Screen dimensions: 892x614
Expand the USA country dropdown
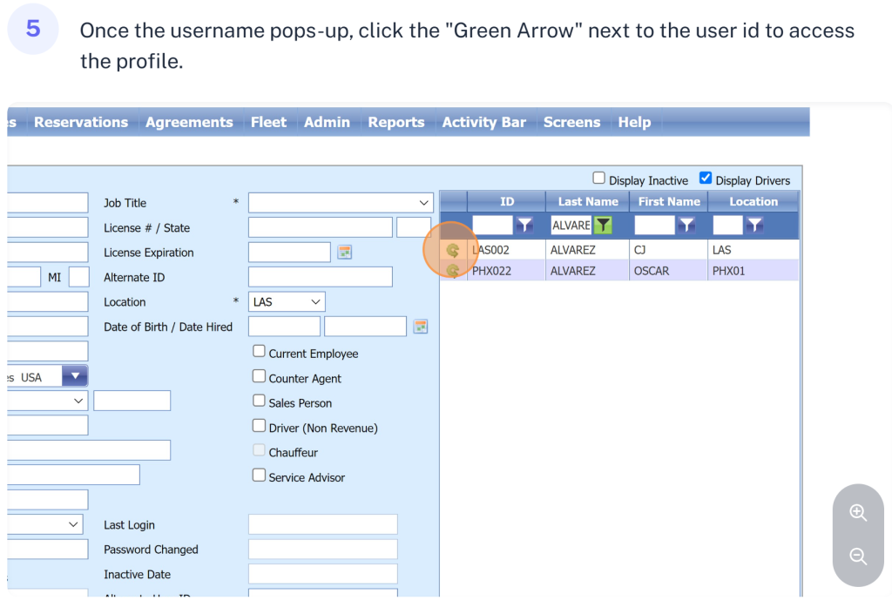[75, 376]
